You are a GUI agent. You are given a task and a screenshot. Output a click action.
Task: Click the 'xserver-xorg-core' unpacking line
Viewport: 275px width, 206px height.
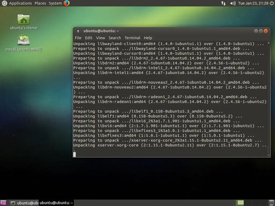[170, 145]
